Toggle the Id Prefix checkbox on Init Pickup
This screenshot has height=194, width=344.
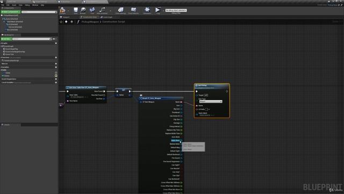tap(206, 109)
